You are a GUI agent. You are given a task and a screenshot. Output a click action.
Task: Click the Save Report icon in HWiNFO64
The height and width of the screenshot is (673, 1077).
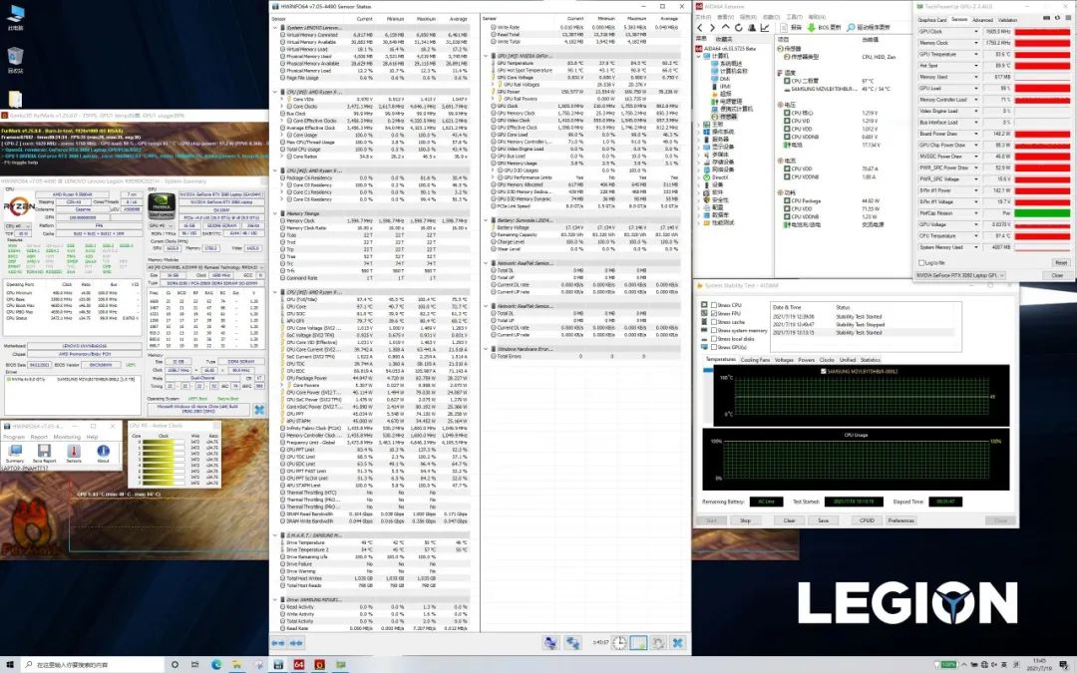(43, 451)
